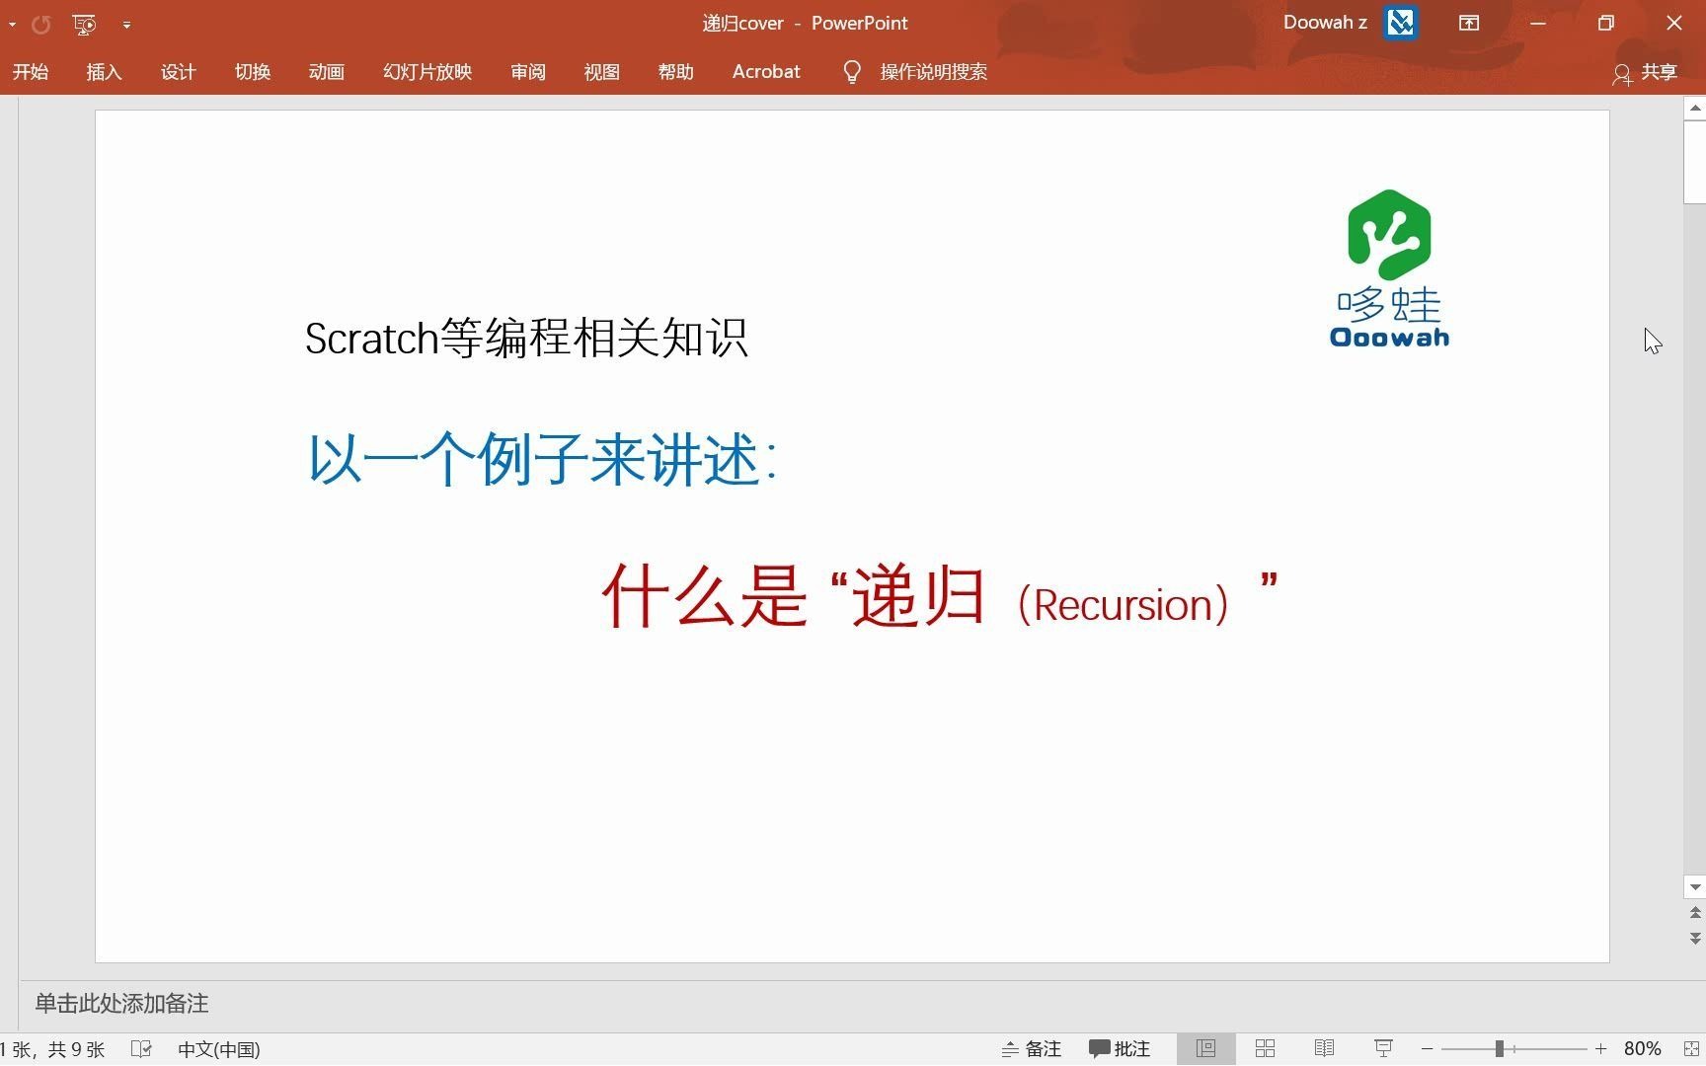This screenshot has height=1066, width=1706.
Task: Click the 操作说明搜索 search field
Action: pos(934,72)
